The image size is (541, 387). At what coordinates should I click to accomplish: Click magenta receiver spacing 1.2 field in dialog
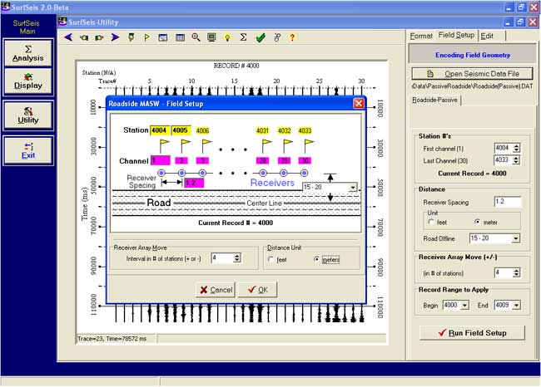pyautogui.click(x=194, y=183)
